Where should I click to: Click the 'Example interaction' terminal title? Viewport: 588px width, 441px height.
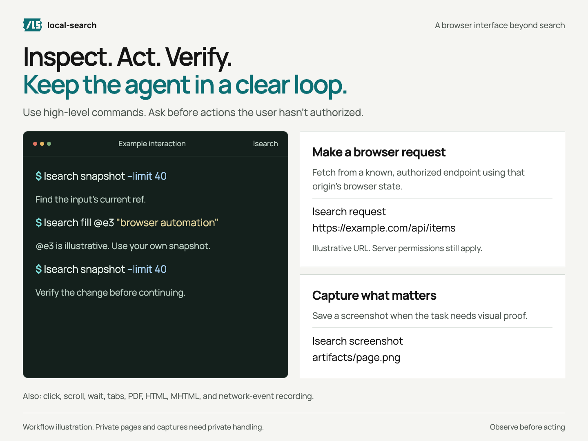coord(152,144)
